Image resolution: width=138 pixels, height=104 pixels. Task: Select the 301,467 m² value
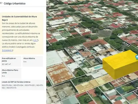click(x=6, y=64)
